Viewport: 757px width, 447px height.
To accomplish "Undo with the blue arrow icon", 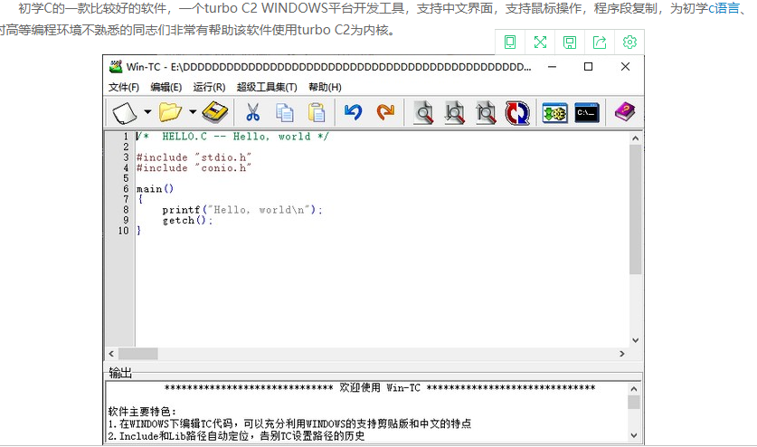I will (354, 112).
